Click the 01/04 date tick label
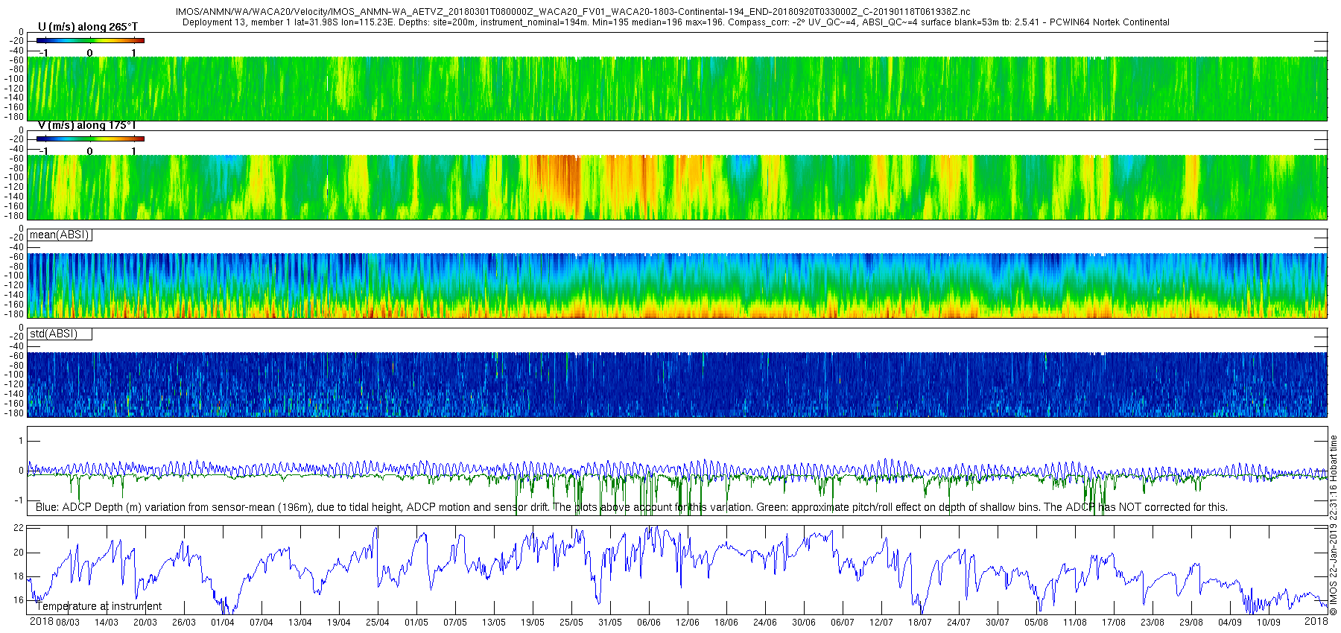1341x633 pixels. pyautogui.click(x=223, y=623)
